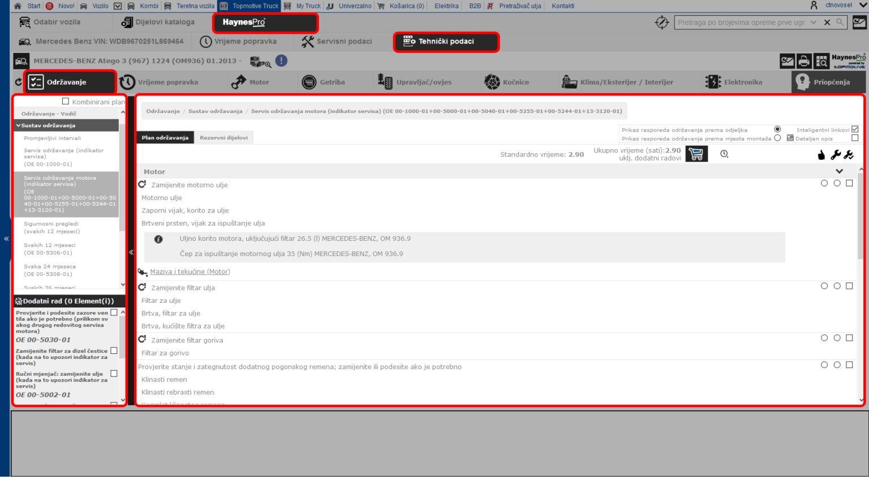Screen dimensions: 869x477
Task: Click the replace icon next to Zamijenite filtar goriva
Action: [x=142, y=339]
